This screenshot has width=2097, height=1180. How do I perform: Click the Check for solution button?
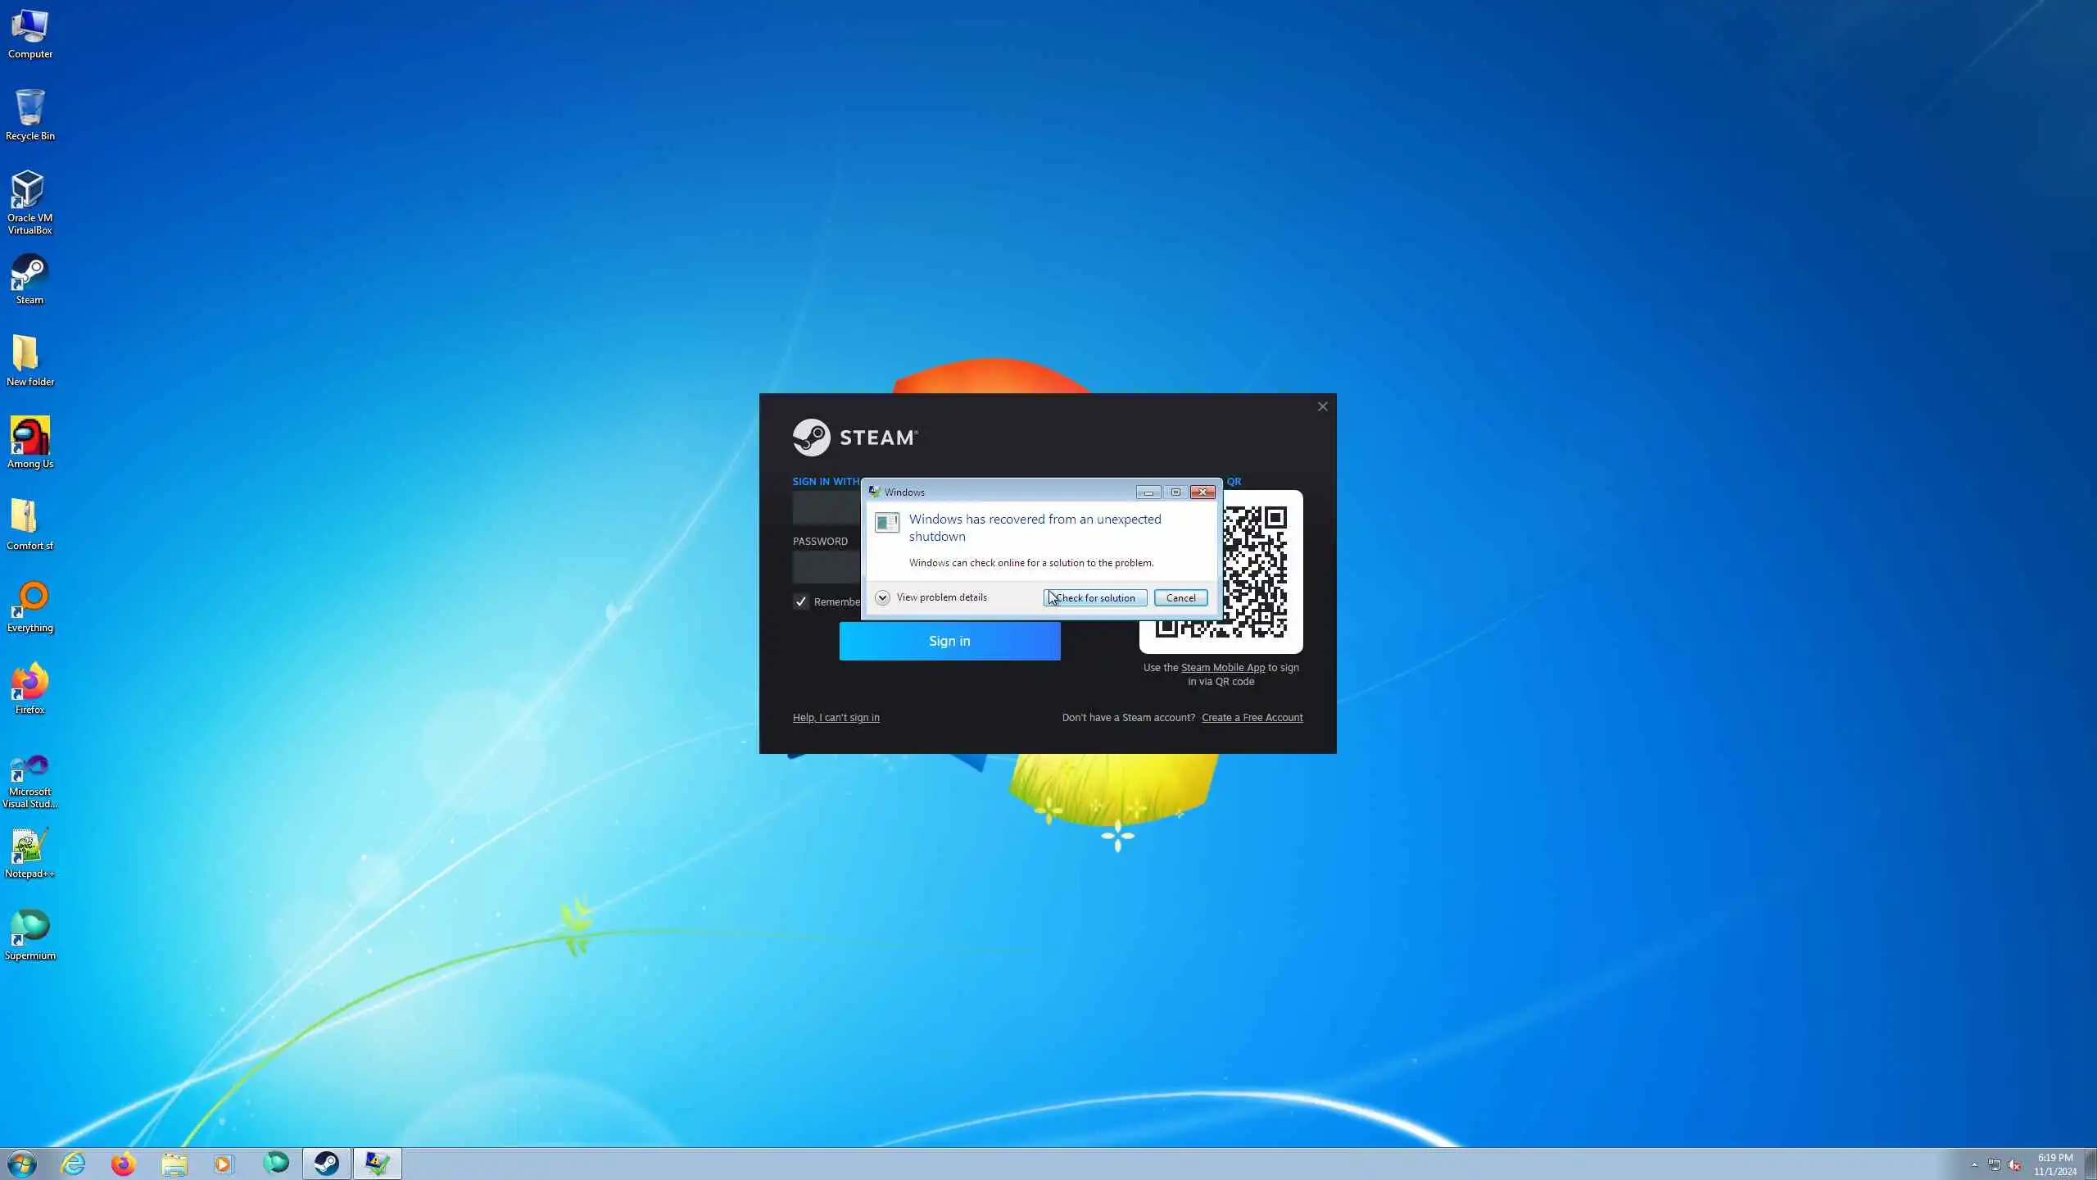1095,597
